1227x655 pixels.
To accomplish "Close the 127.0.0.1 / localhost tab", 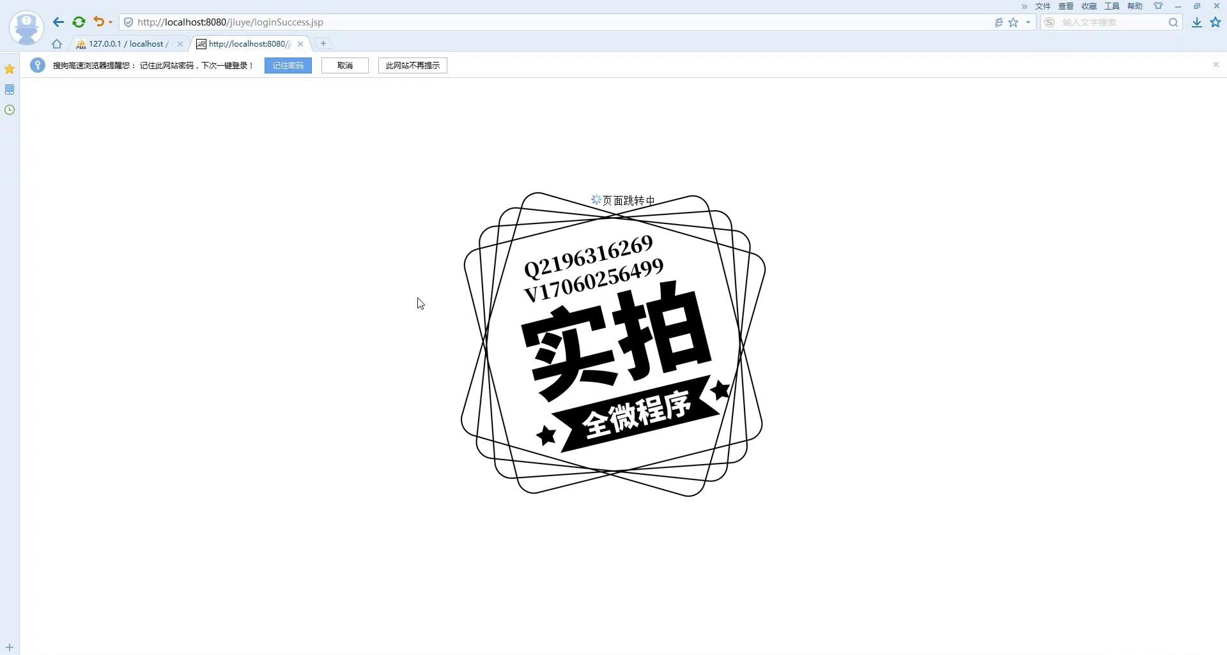I will click(x=180, y=44).
